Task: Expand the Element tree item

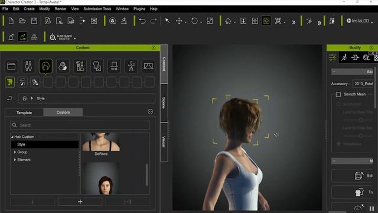Action: (x=15, y=160)
